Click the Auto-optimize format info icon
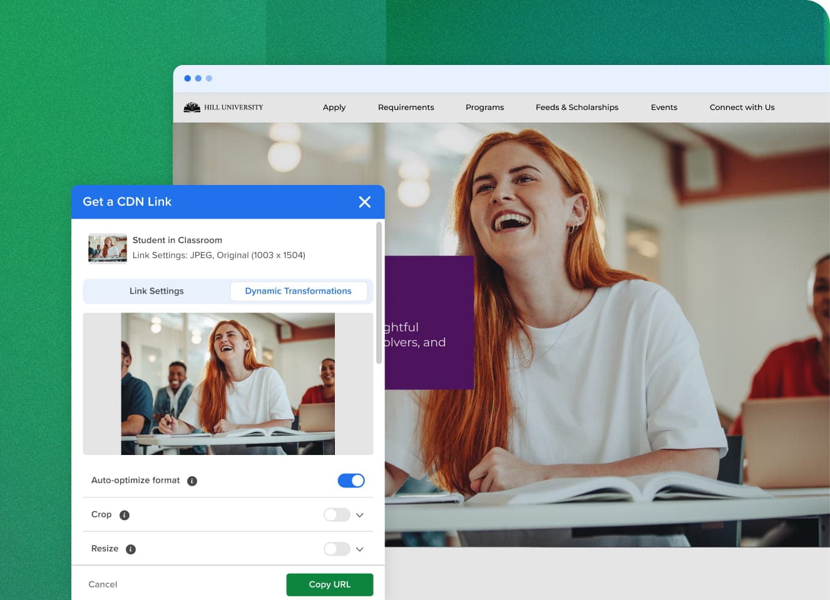Image resolution: width=830 pixels, height=600 pixels. click(192, 481)
